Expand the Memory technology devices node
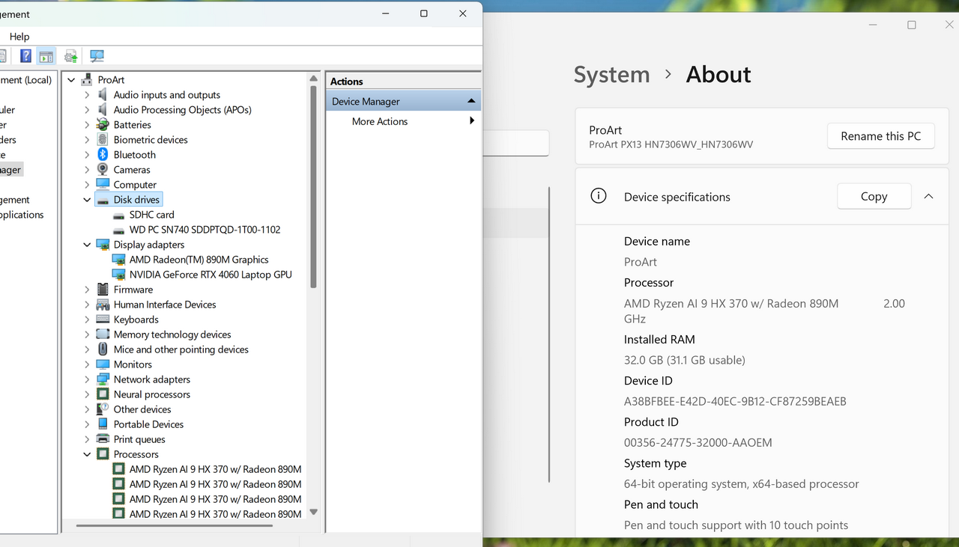Screen dimensions: 959x547 (x=87, y=334)
